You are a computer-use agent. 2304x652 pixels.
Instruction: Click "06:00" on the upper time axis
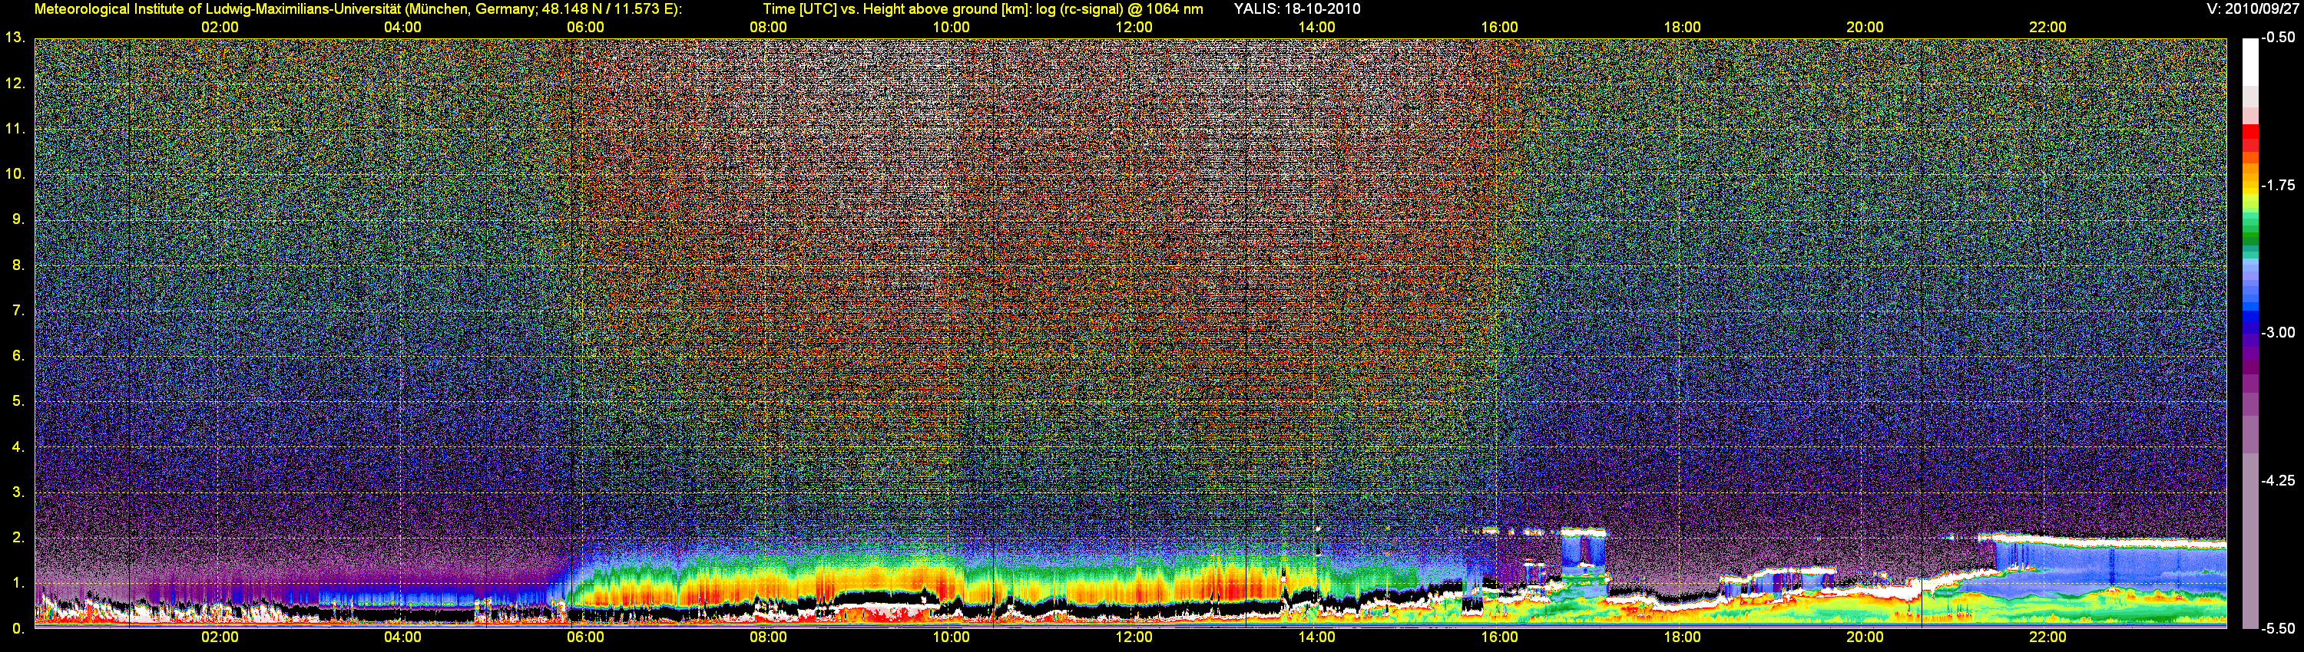585,28
